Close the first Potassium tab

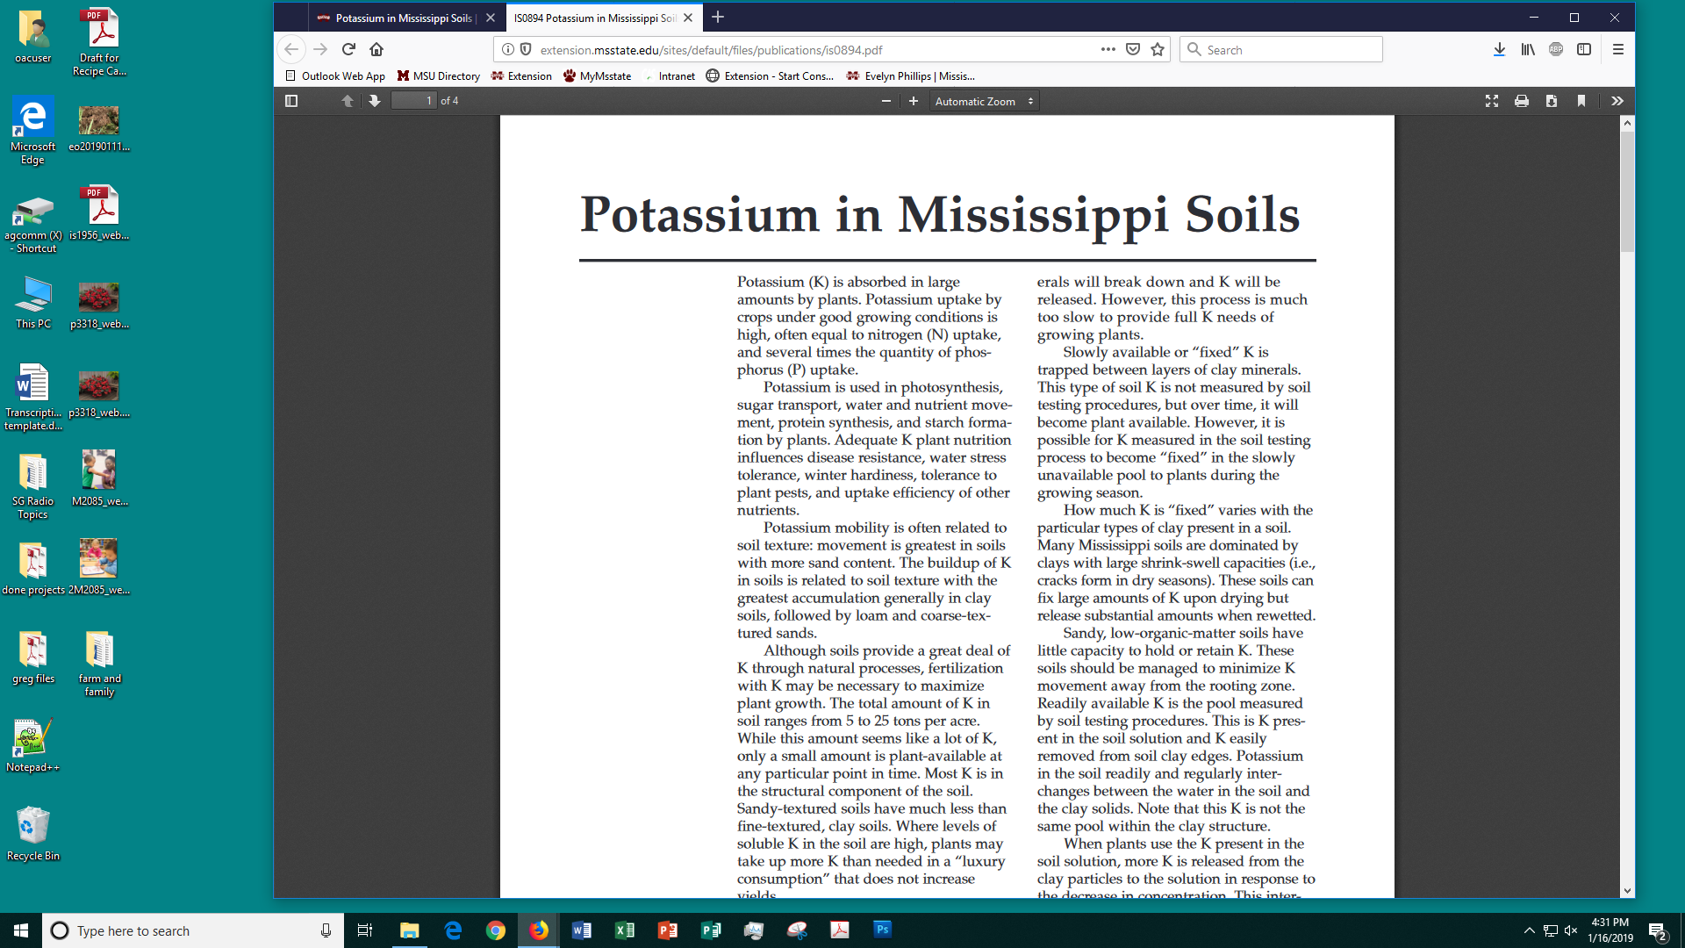[491, 18]
